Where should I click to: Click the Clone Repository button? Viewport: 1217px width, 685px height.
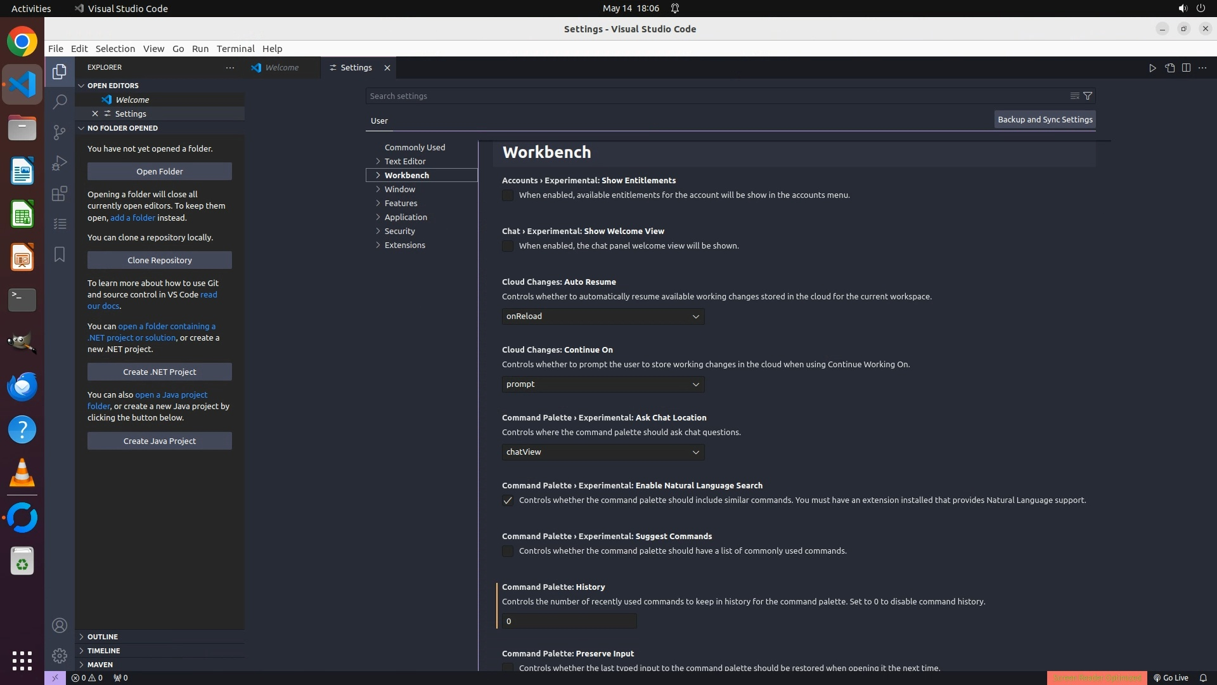coord(159,260)
